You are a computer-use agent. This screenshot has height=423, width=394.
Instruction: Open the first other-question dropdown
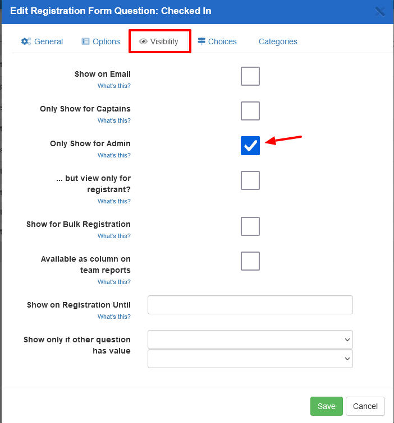click(x=250, y=340)
